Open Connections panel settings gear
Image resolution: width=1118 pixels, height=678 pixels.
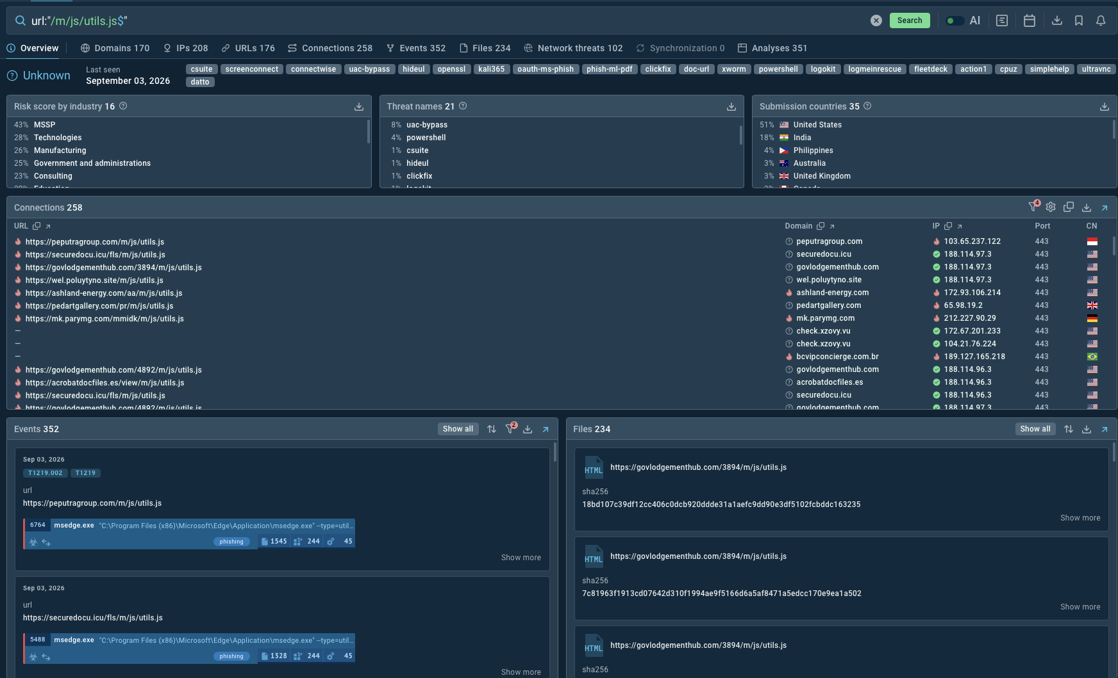coord(1051,207)
